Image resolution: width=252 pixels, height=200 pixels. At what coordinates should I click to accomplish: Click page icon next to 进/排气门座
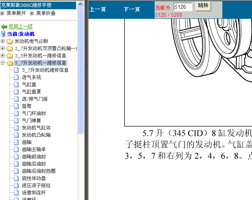point(16,99)
